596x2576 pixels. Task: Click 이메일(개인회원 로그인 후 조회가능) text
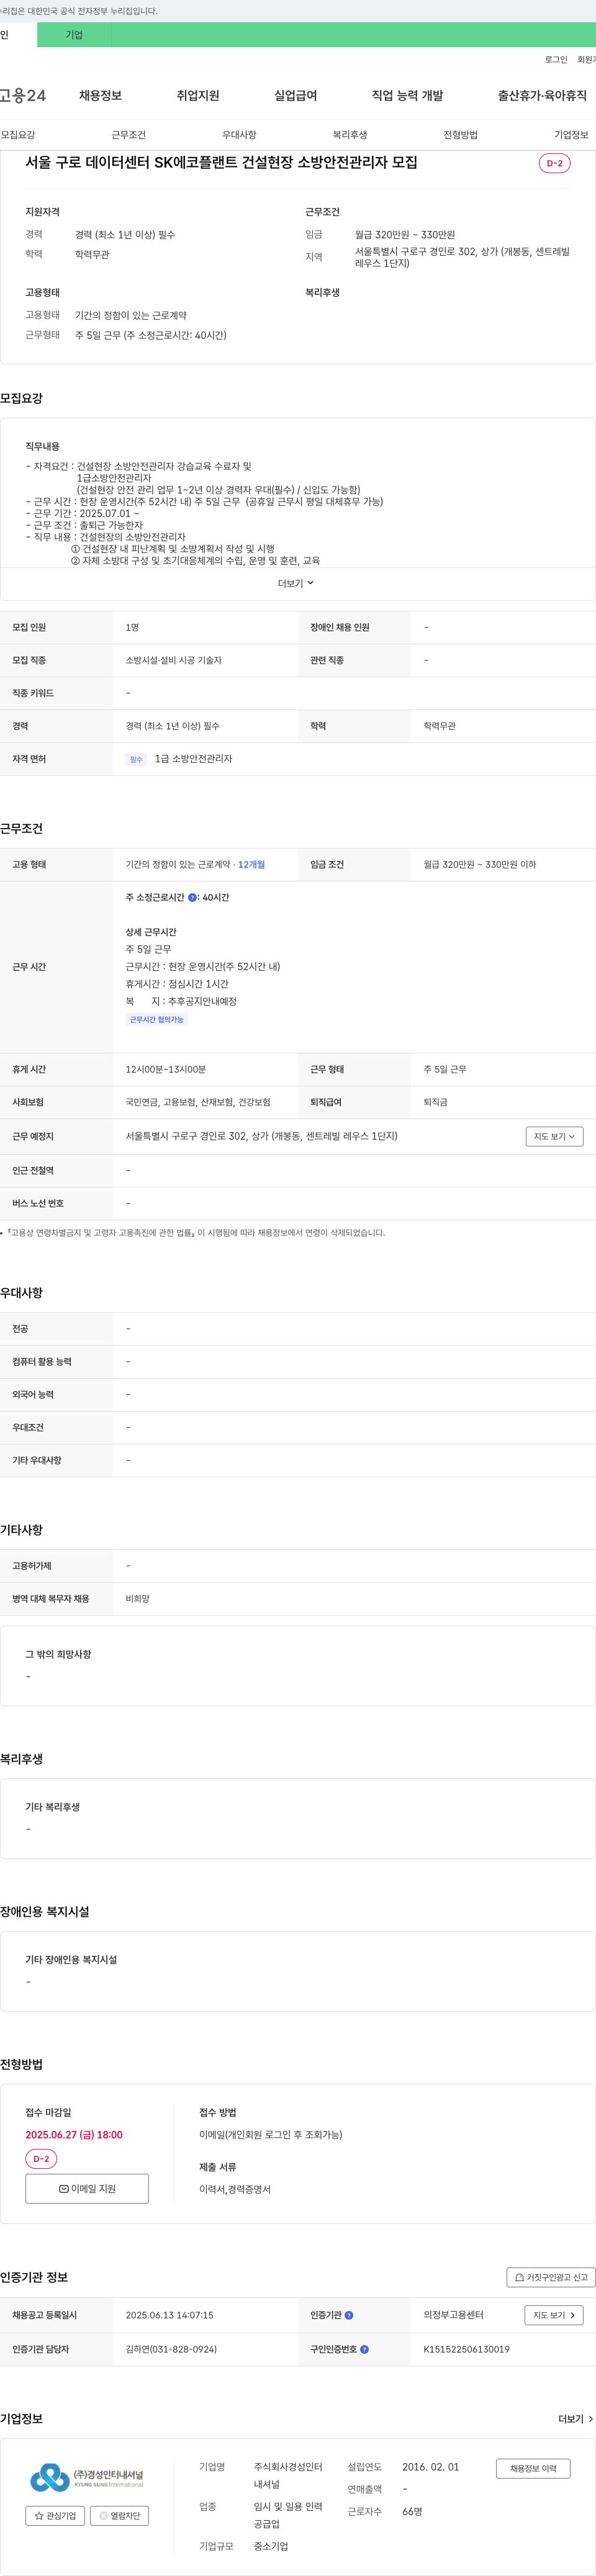pyautogui.click(x=270, y=2135)
